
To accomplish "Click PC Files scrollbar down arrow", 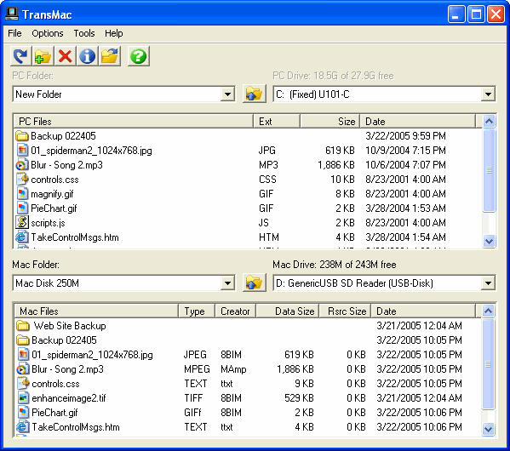I will [x=490, y=242].
